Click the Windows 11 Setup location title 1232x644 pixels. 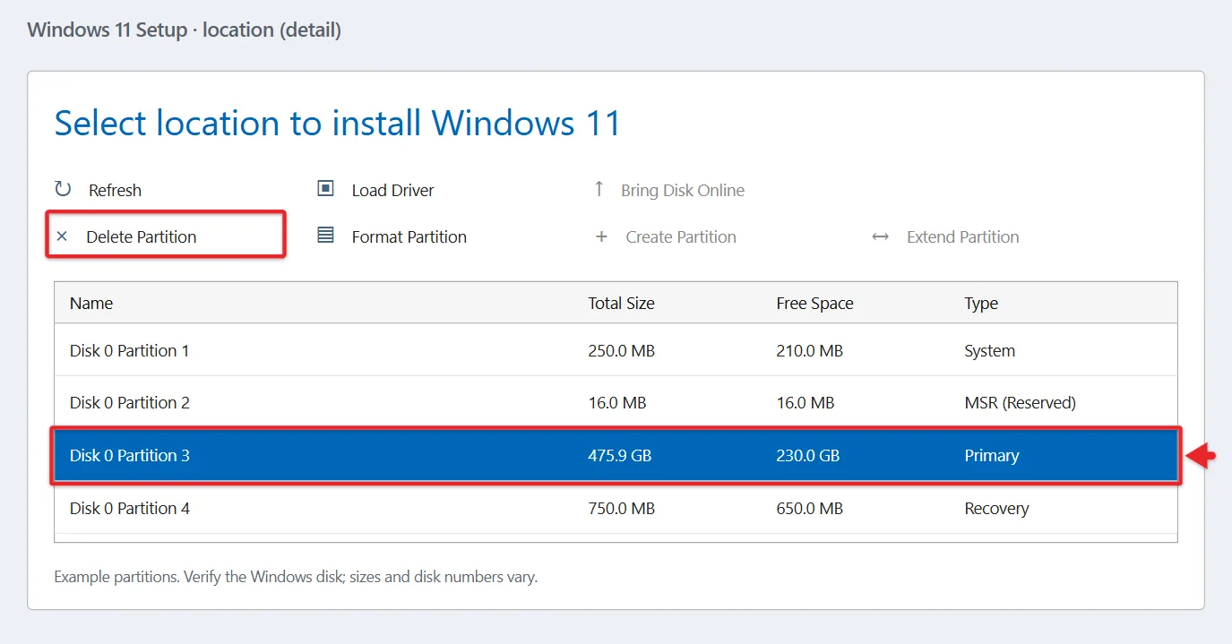point(184,30)
